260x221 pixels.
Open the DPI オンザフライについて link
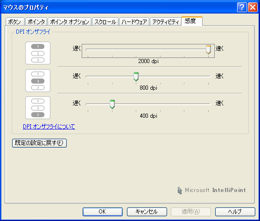click(49, 127)
